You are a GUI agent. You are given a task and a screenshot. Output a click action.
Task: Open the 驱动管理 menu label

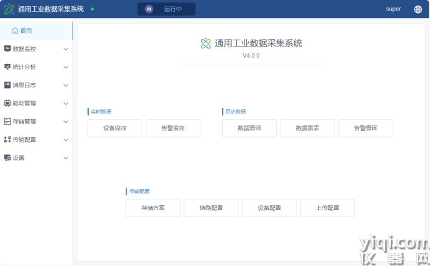click(24, 104)
